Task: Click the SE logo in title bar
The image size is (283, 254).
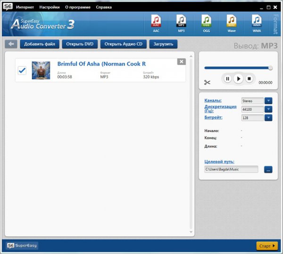Action: pyautogui.click(x=8, y=7)
